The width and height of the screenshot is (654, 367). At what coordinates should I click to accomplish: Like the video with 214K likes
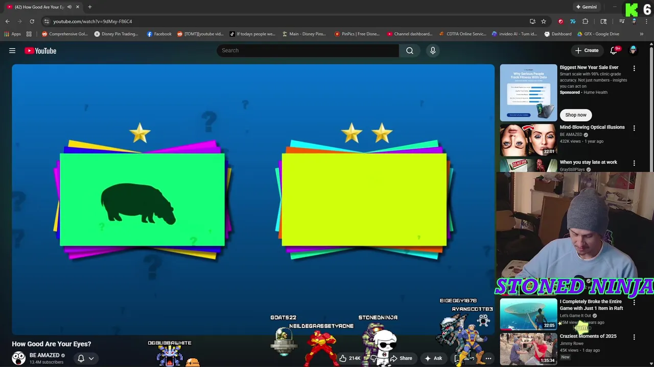349,358
